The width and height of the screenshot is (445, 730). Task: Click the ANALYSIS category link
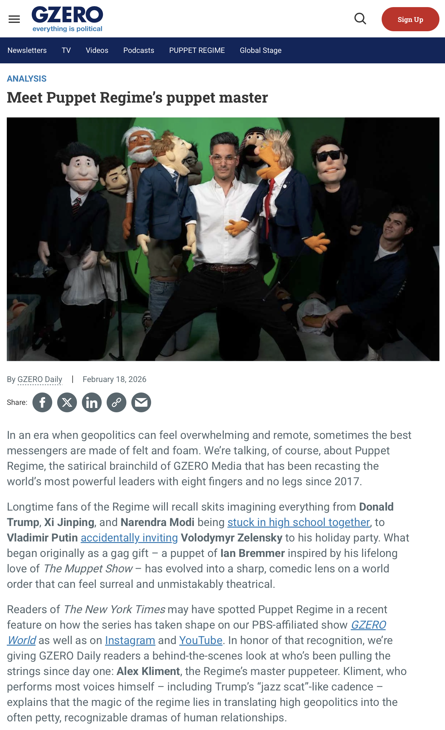coord(27,79)
